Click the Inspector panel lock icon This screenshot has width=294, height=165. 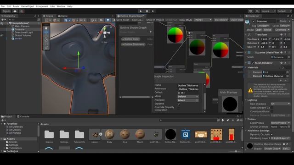click(x=288, y=16)
